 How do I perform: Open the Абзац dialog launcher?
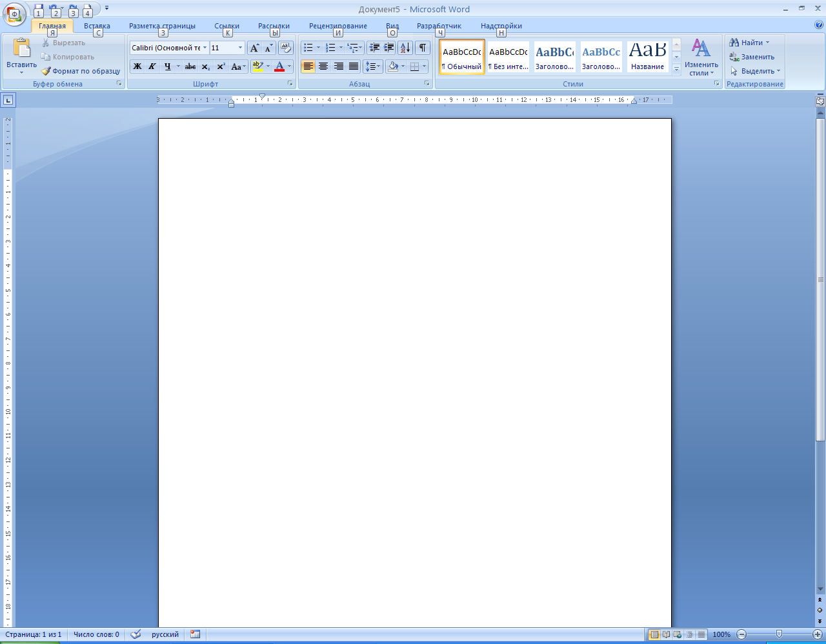click(x=427, y=84)
